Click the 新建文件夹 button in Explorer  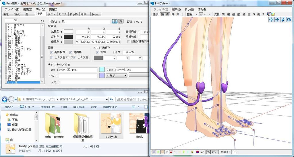pyautogui.click(x=110, y=107)
